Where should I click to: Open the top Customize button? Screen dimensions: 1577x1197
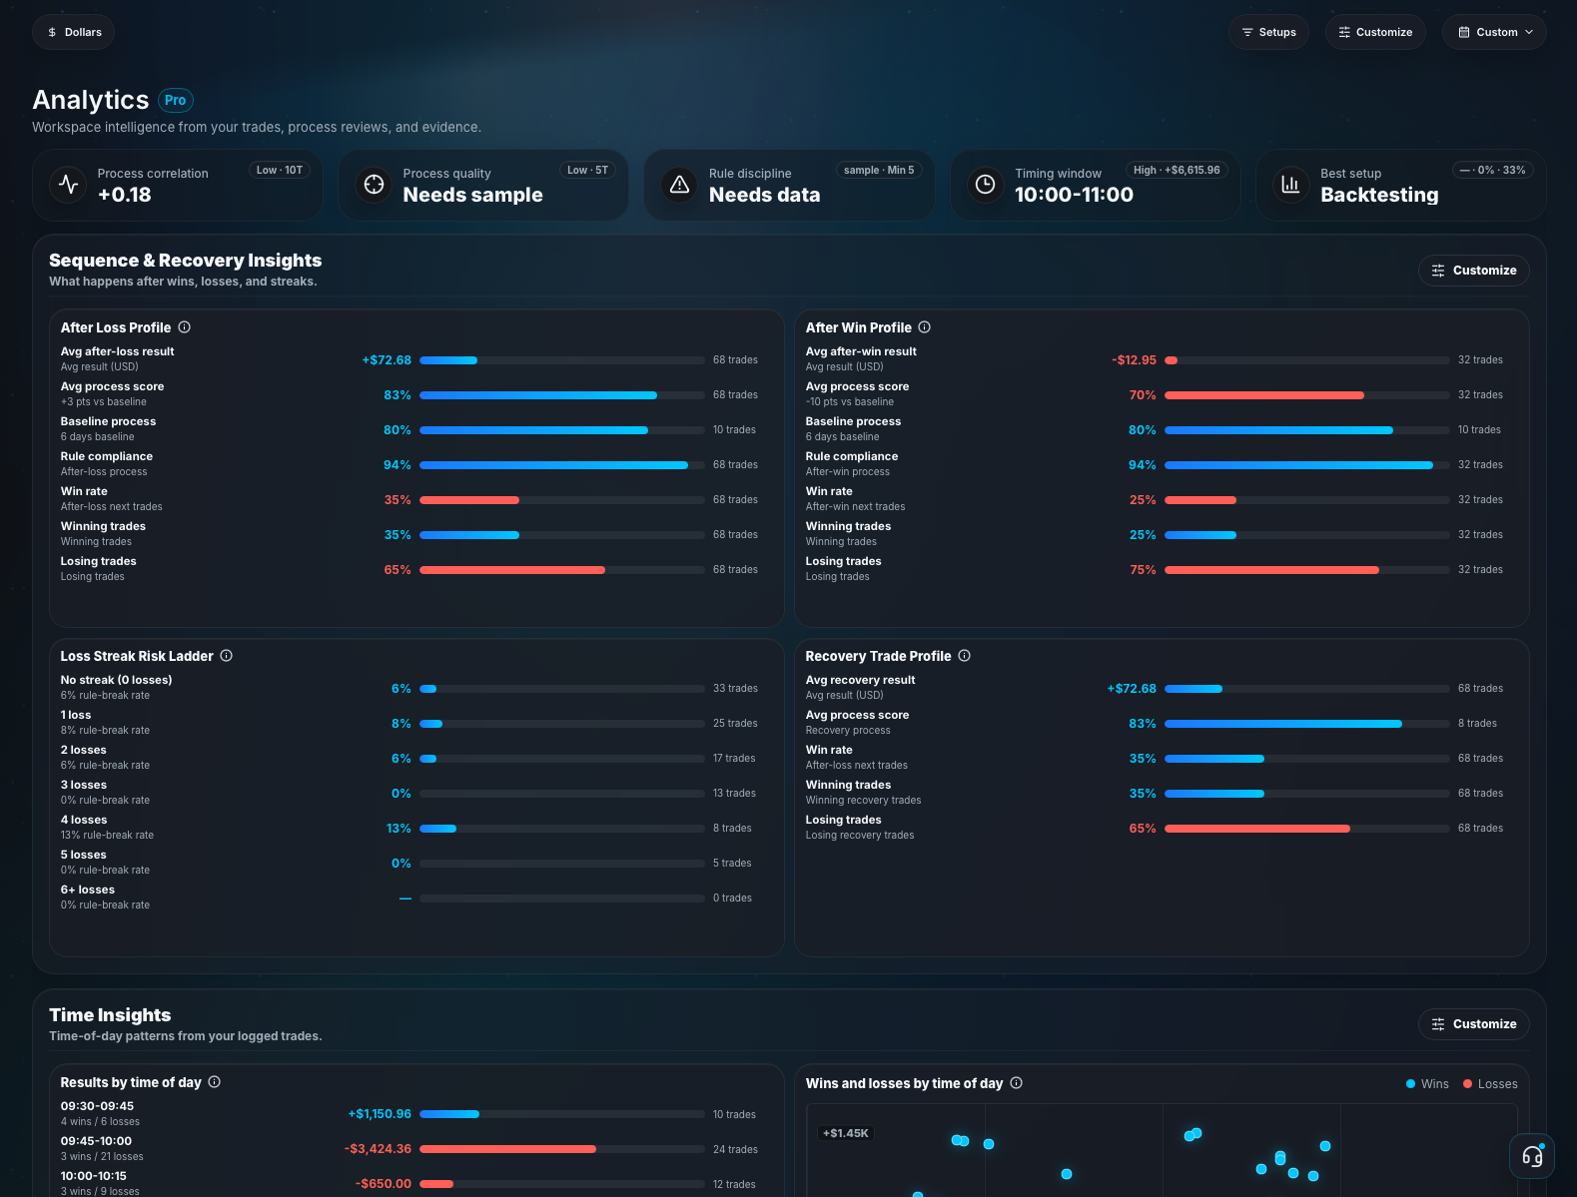(x=1375, y=32)
